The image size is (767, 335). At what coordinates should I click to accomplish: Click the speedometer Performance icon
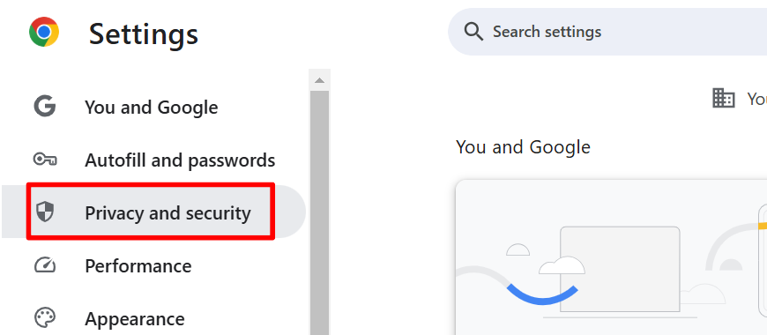click(x=45, y=265)
